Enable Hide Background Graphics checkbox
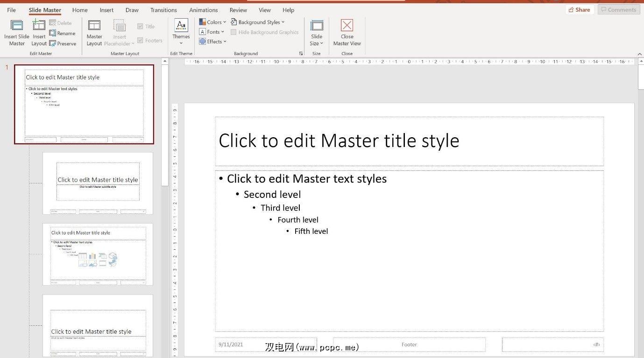644x358 pixels. (234, 32)
